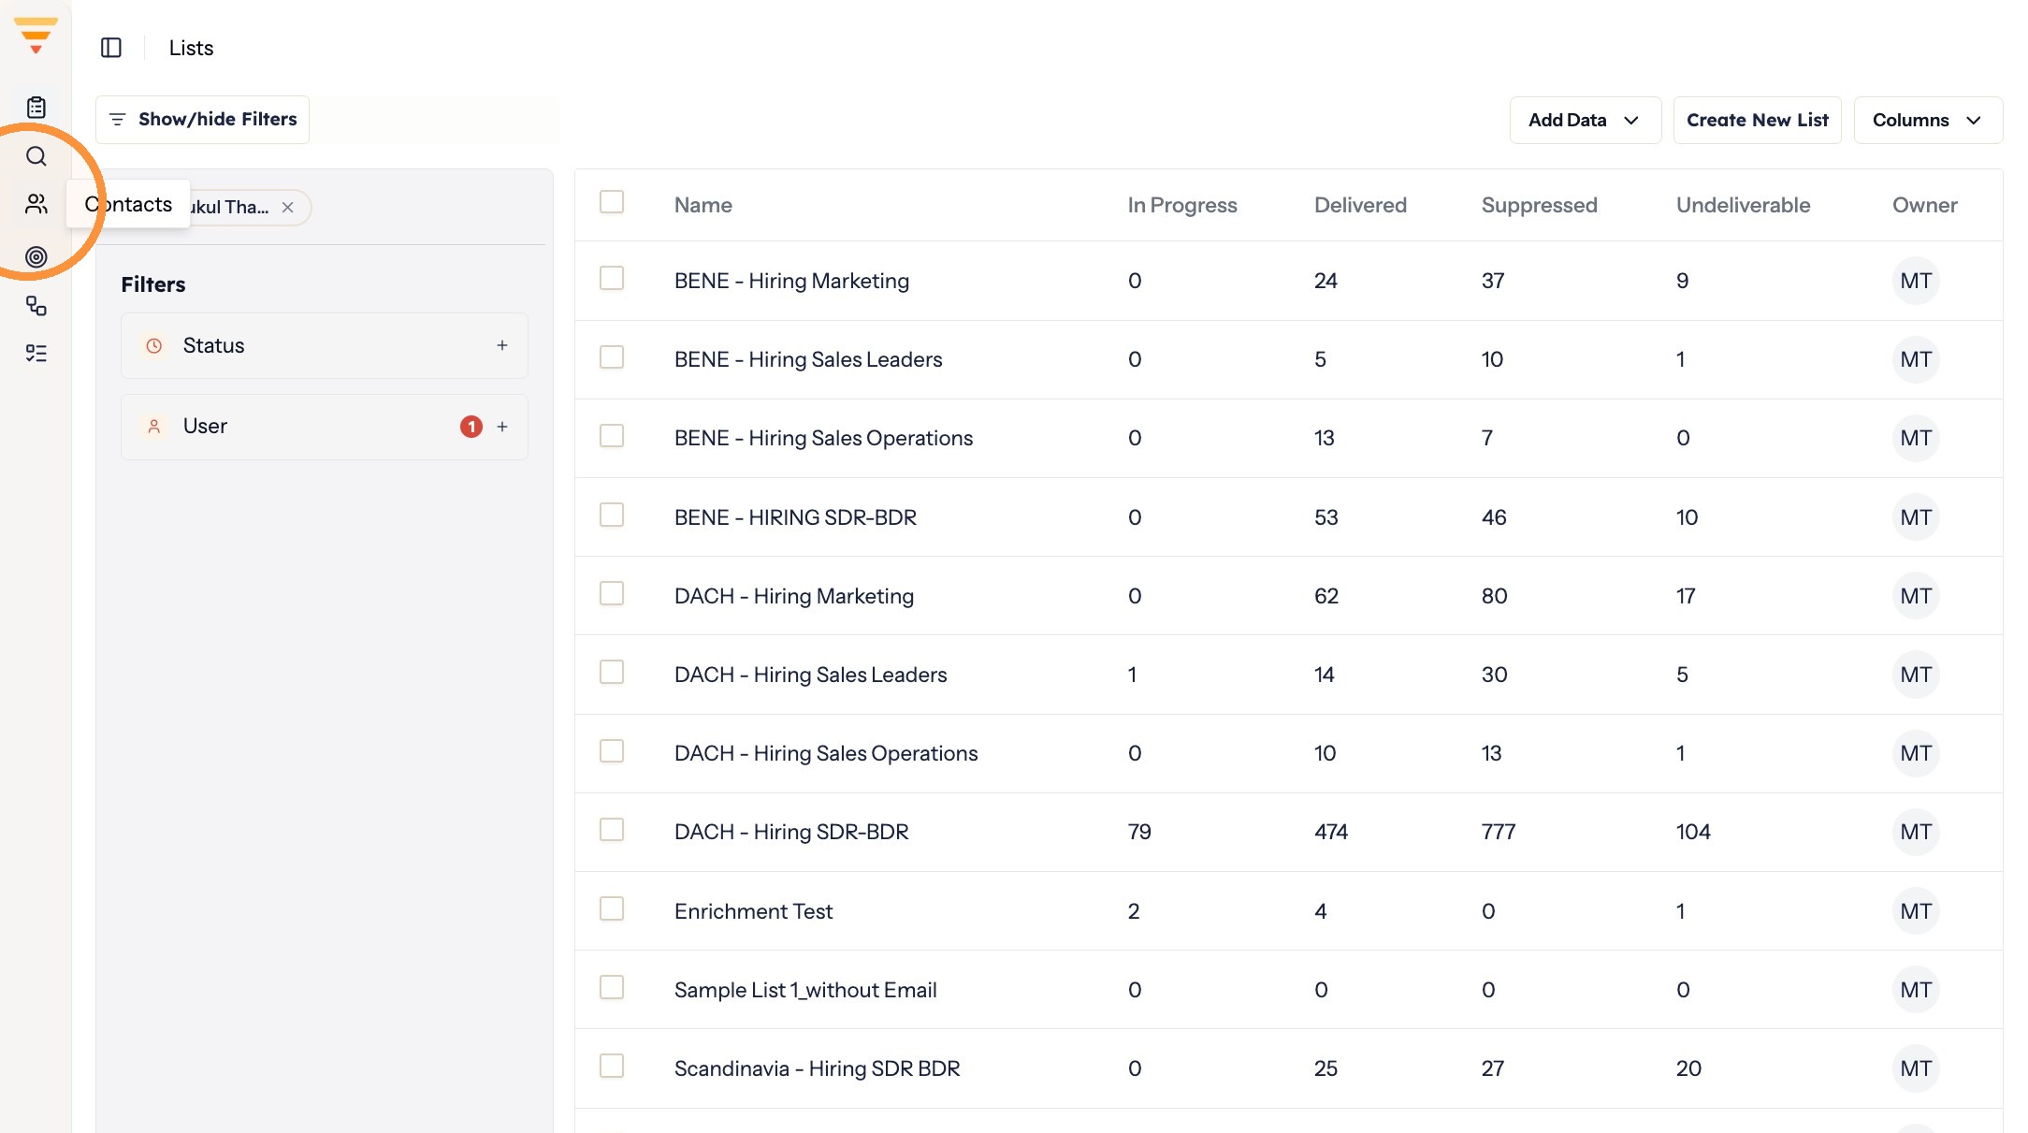
Task: Check the BENE - Hiring Marketing row checkbox
Action: pos(612,278)
